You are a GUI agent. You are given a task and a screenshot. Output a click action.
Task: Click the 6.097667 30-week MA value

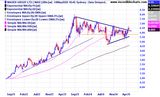coord(154,23)
